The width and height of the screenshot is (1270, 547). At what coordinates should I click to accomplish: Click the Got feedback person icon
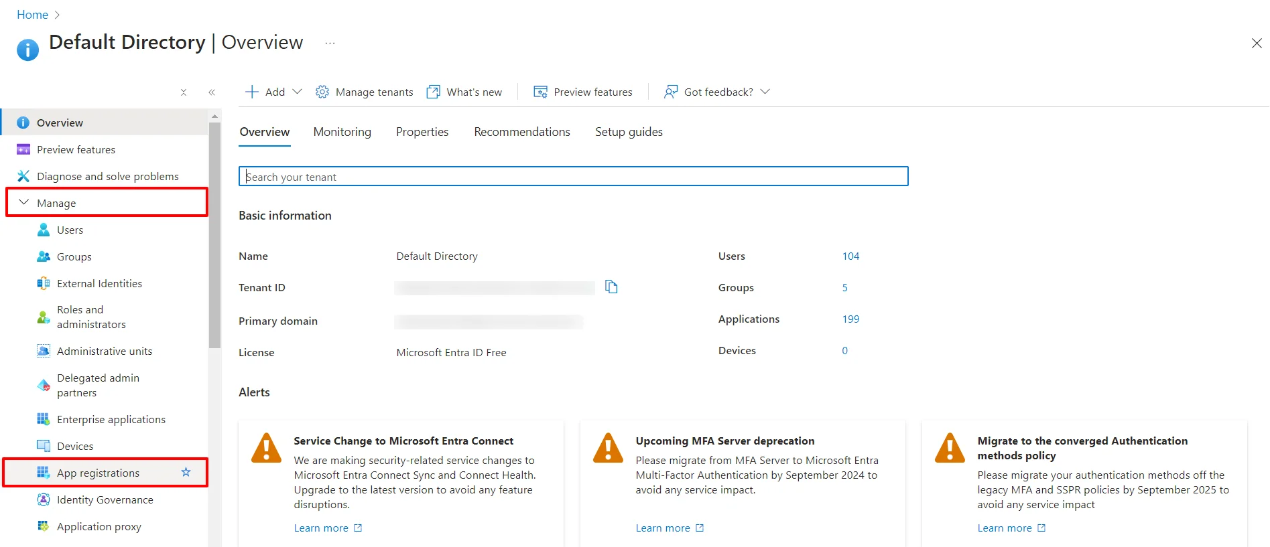pos(670,92)
